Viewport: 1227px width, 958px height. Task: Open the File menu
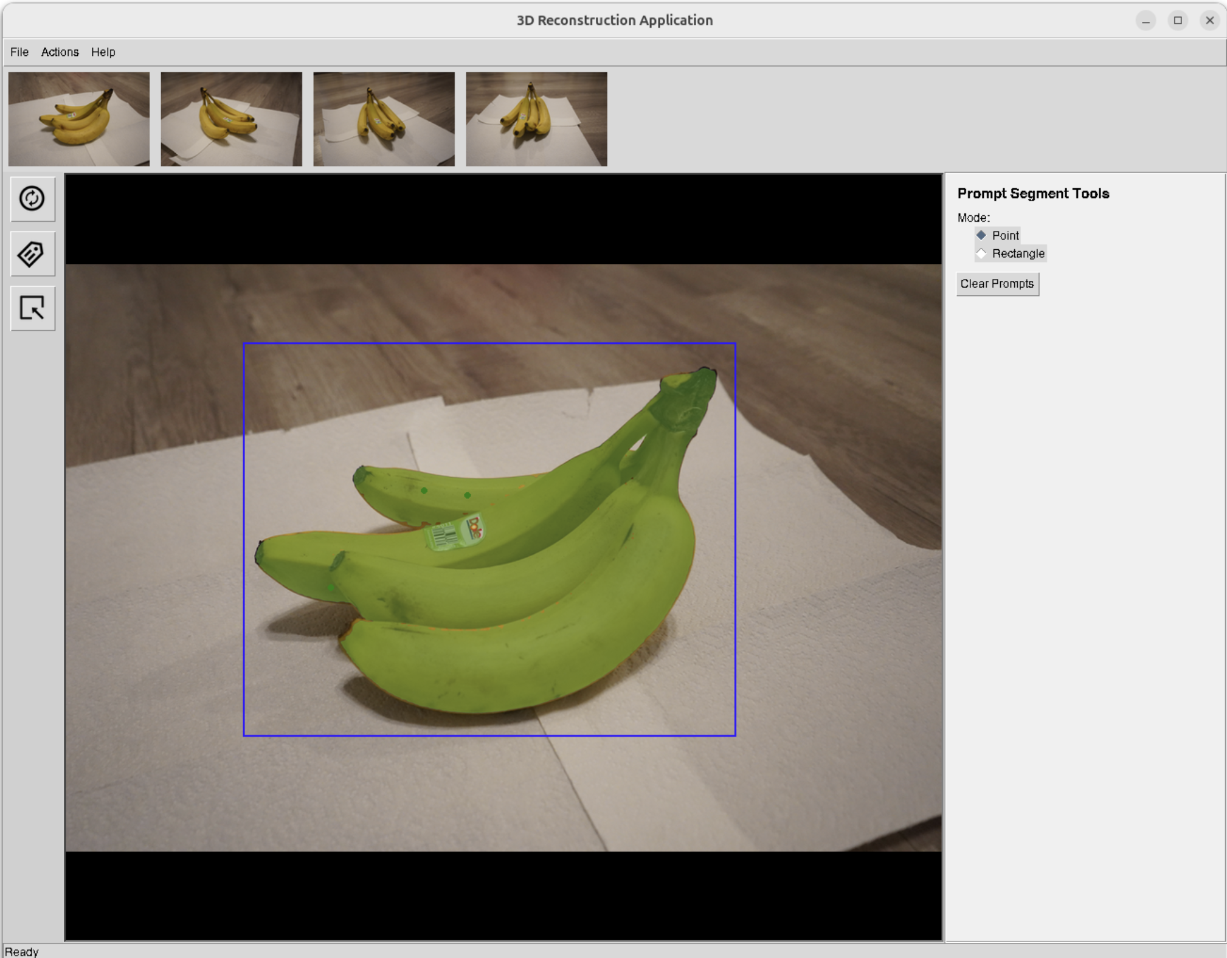coord(19,52)
